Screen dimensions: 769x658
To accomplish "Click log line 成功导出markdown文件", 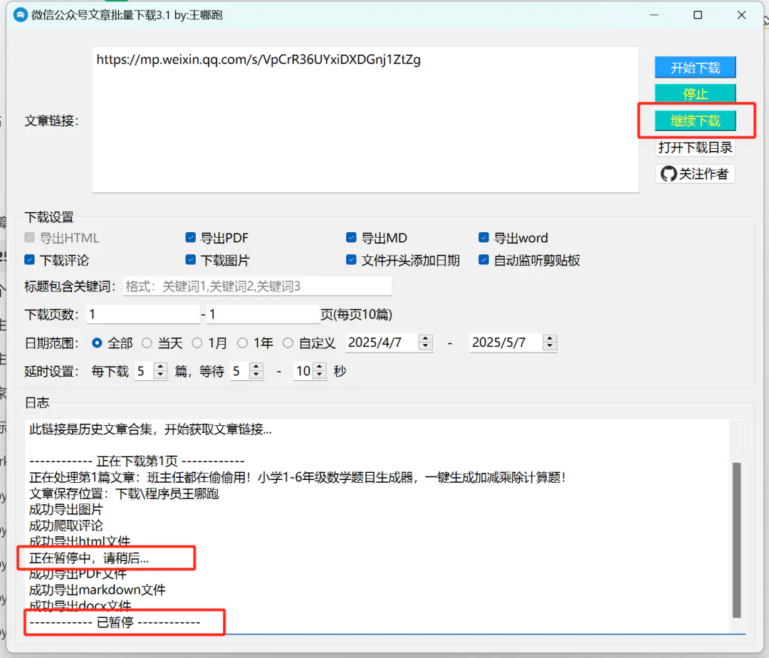I will 97,590.
